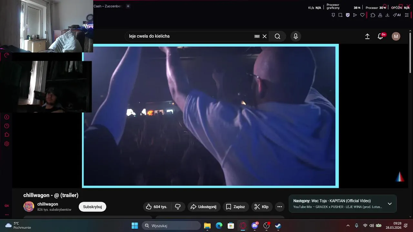This screenshot has height=232, width=413.
Task: Open History clock icon in sidebar
Action: click(x=6, y=126)
